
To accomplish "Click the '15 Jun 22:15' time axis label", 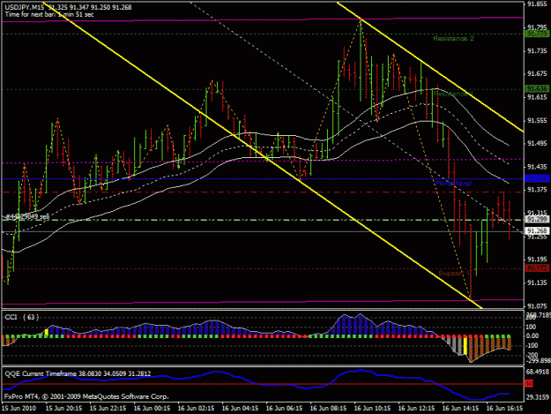I will pos(108,409).
